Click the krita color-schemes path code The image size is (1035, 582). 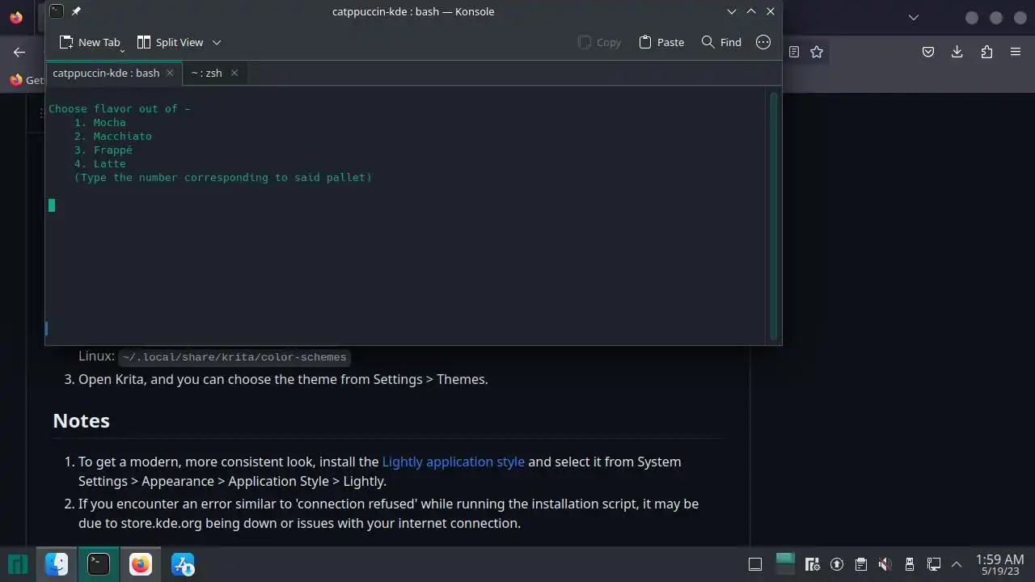click(x=234, y=357)
